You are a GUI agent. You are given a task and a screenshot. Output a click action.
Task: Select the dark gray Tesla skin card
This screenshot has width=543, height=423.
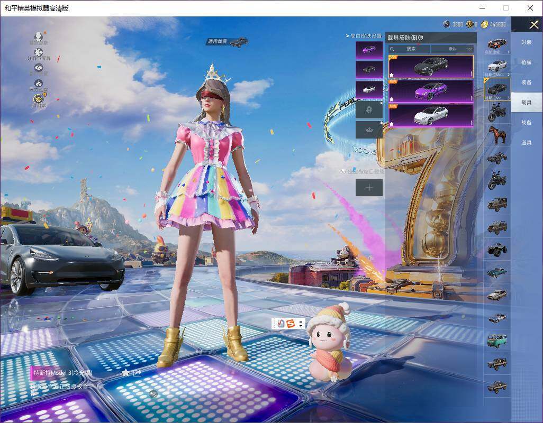[x=431, y=67]
